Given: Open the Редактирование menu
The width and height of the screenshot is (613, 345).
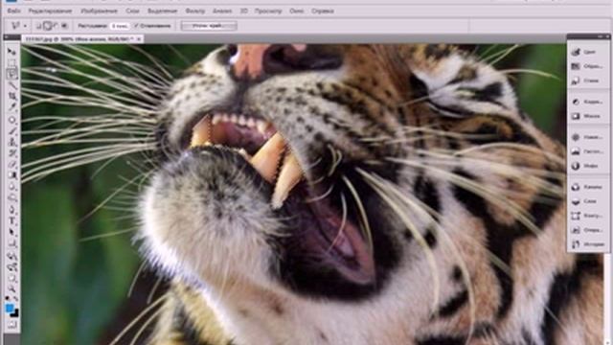Looking at the screenshot, I should pos(50,11).
